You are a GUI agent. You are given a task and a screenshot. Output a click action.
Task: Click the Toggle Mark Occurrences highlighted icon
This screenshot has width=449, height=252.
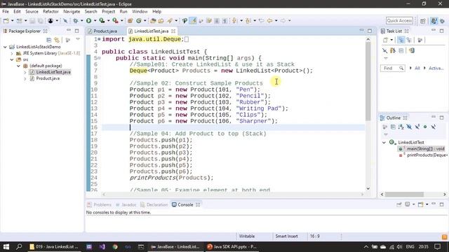(193, 20)
